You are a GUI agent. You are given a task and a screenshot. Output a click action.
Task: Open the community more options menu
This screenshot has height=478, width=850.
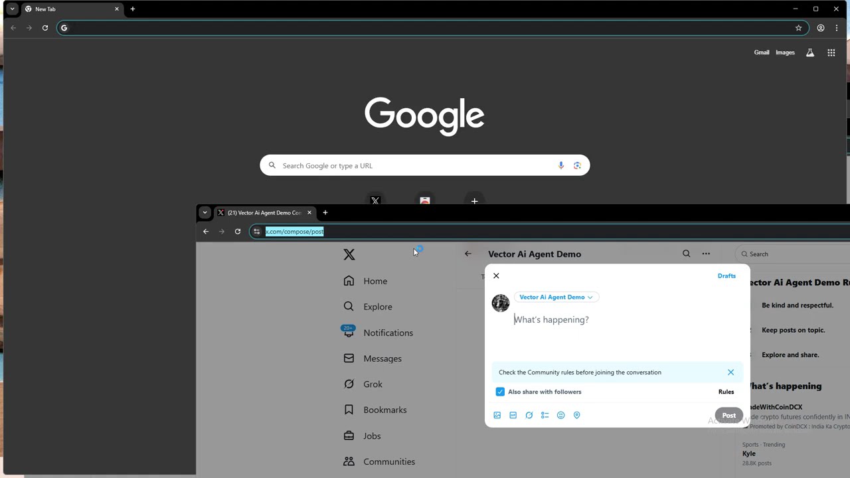pos(706,254)
